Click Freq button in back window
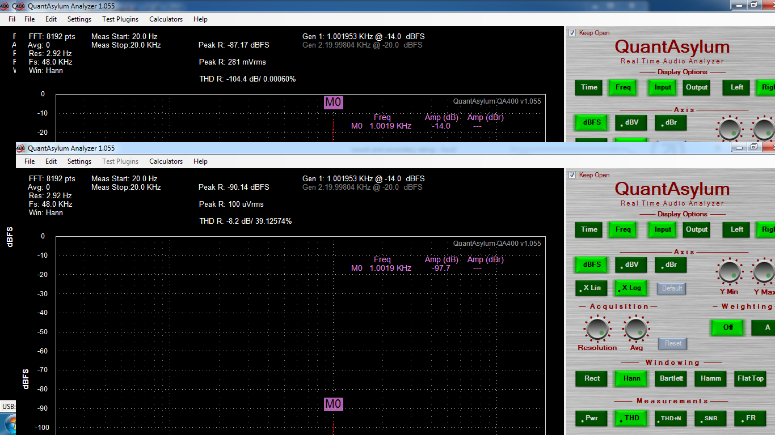The width and height of the screenshot is (775, 435). point(623,87)
